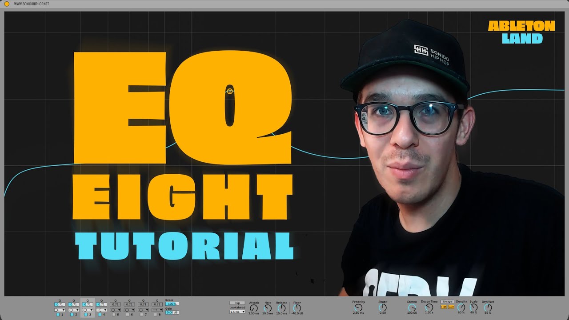Screen dimensions: 569x320
Task: Open the filter type dropdown for band 2
Action: 73,310
